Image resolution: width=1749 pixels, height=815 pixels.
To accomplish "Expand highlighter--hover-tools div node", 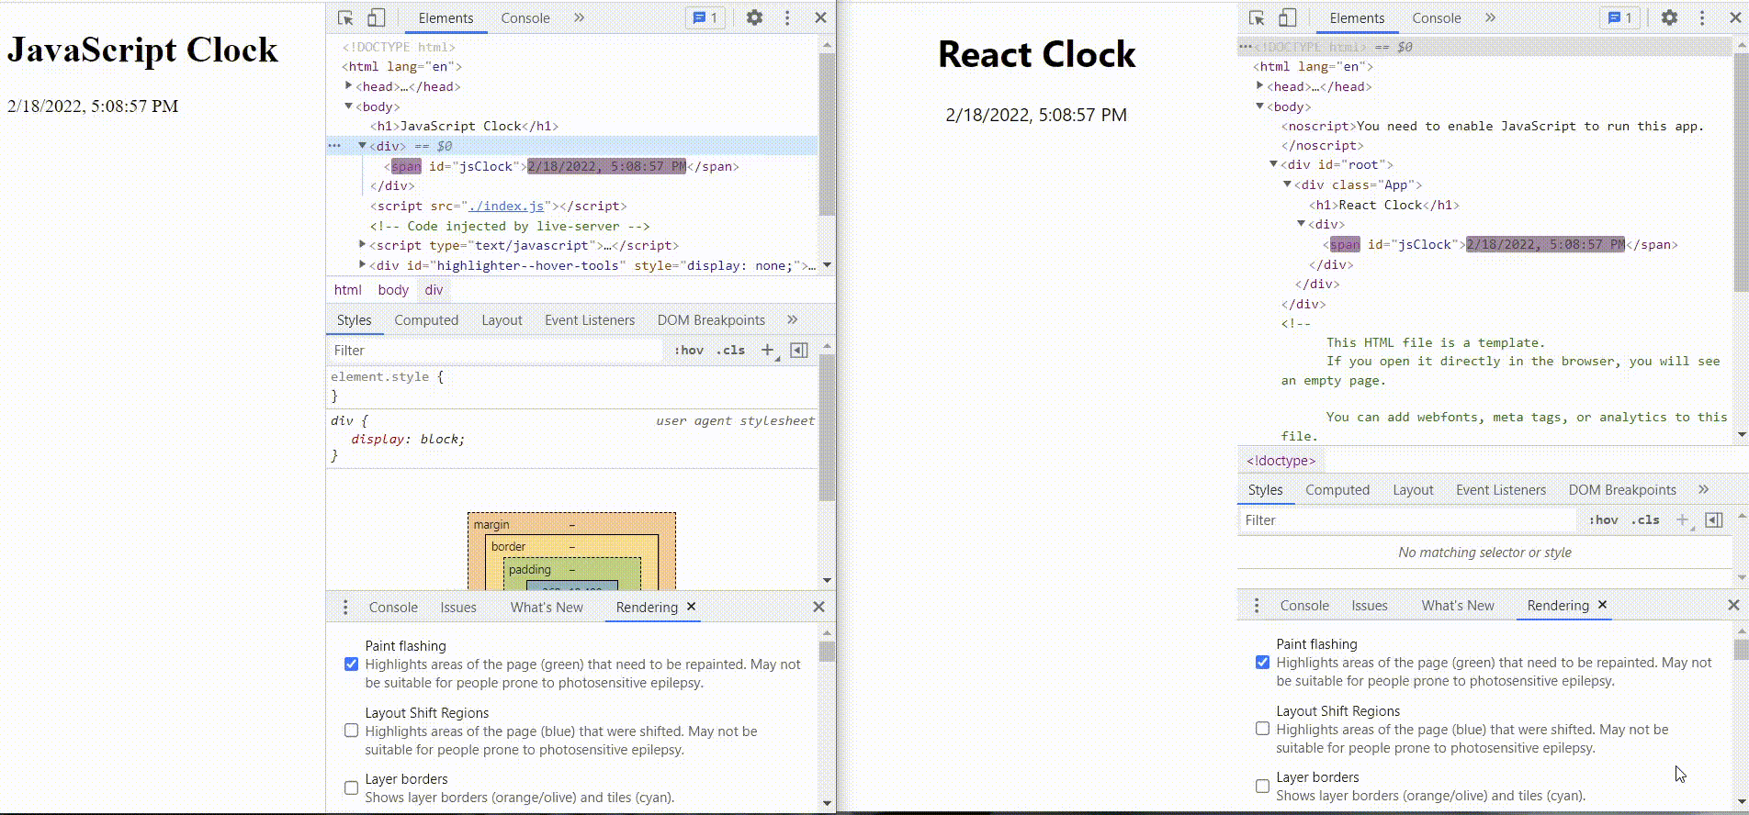I will coord(362,264).
